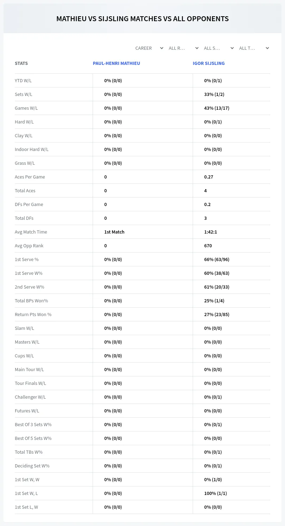Viewport: 285px width, 526px height.
Task: Click the Avg Match Time row label
Action: pyautogui.click(x=31, y=232)
